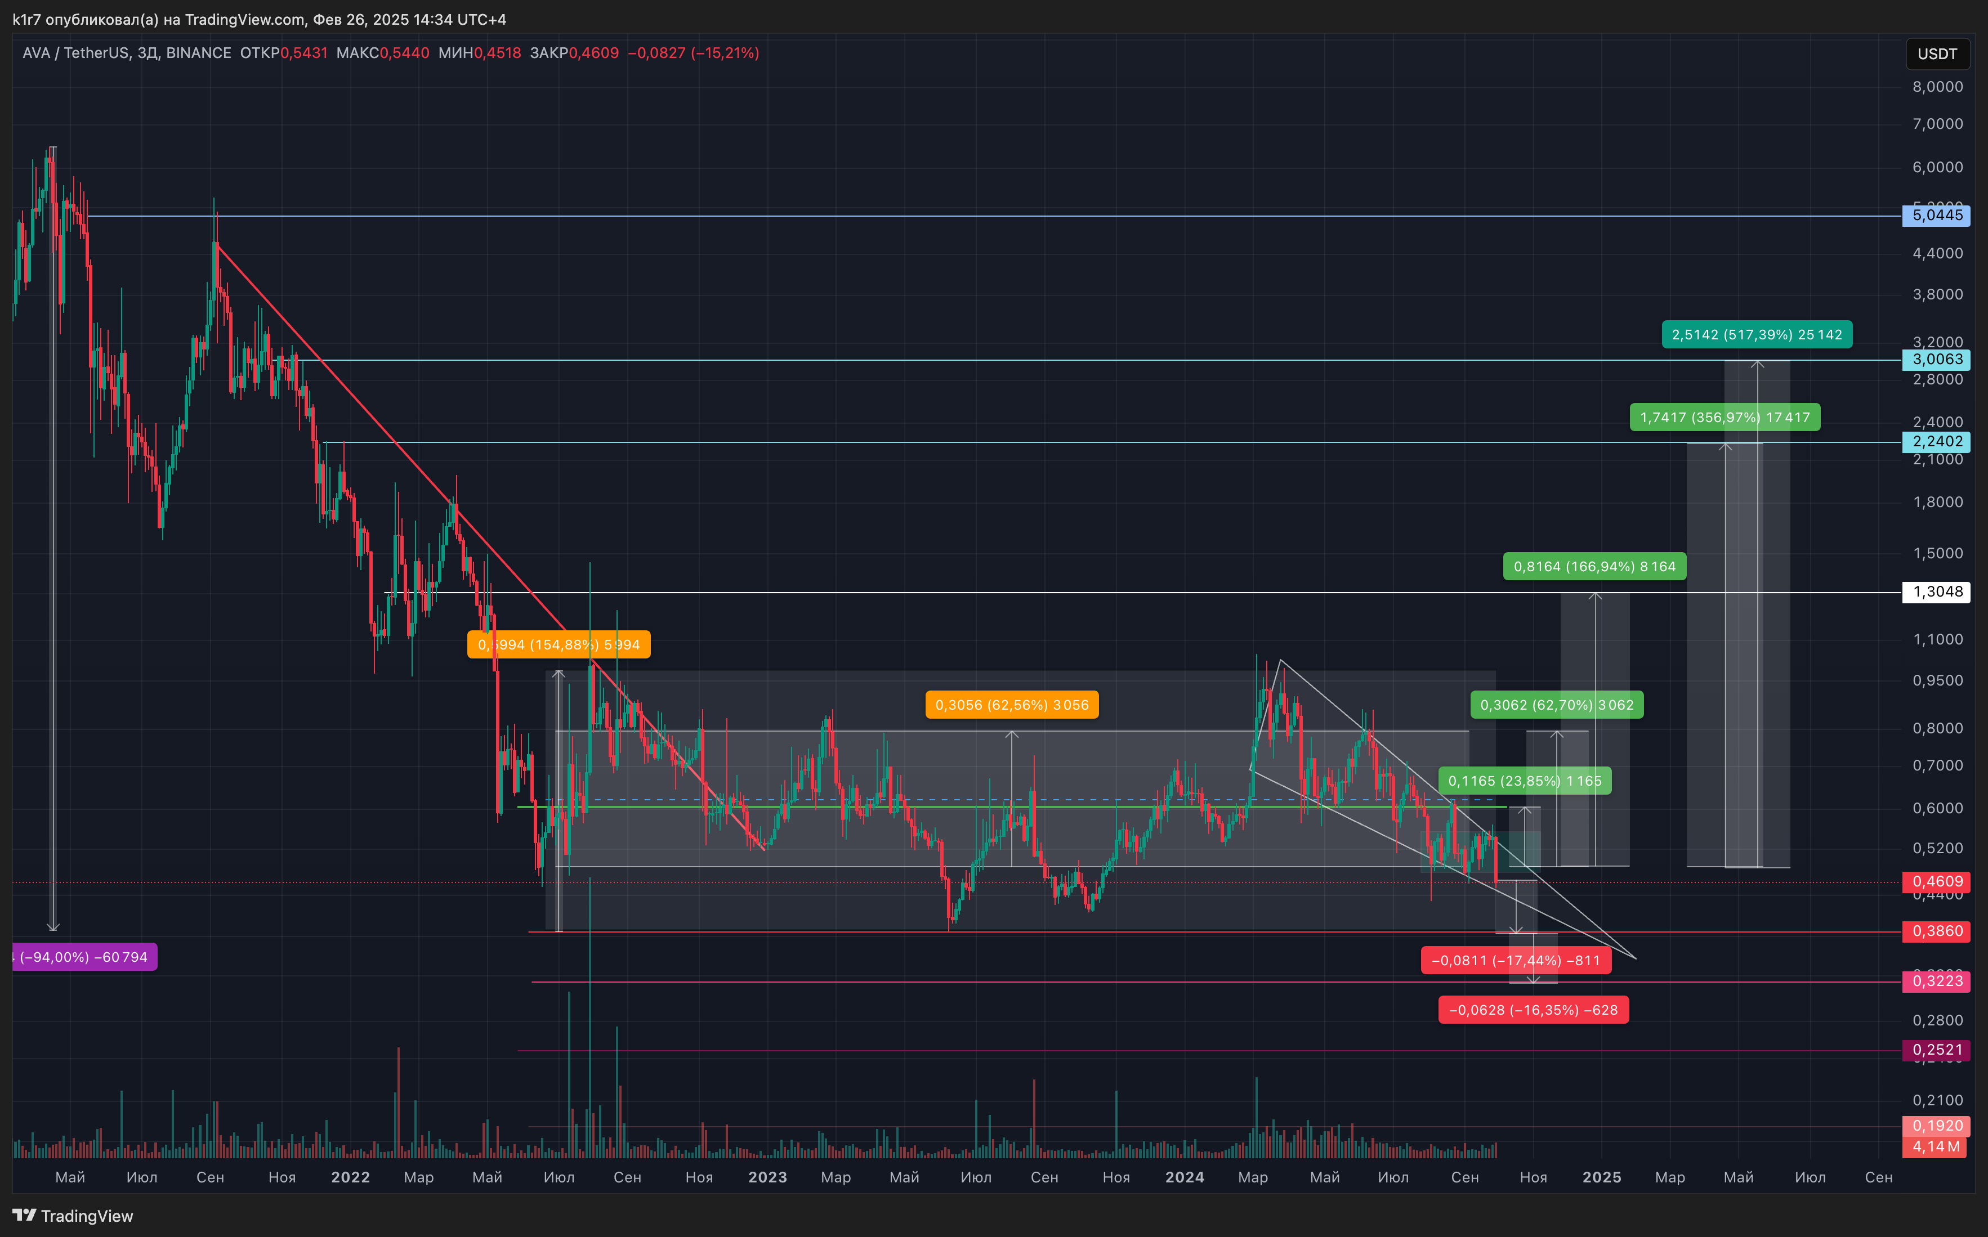Click the 0,3223 price label
Screen dimensions: 1988x1237
click(1936, 981)
